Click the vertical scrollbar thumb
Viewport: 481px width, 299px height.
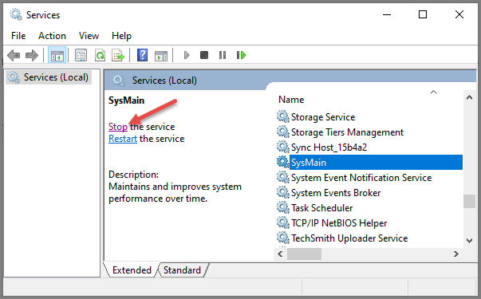(469, 201)
